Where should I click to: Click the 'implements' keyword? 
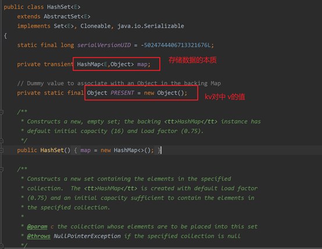(34, 26)
